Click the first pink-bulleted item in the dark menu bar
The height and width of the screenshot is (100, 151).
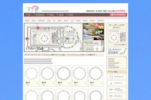pos(28,15)
